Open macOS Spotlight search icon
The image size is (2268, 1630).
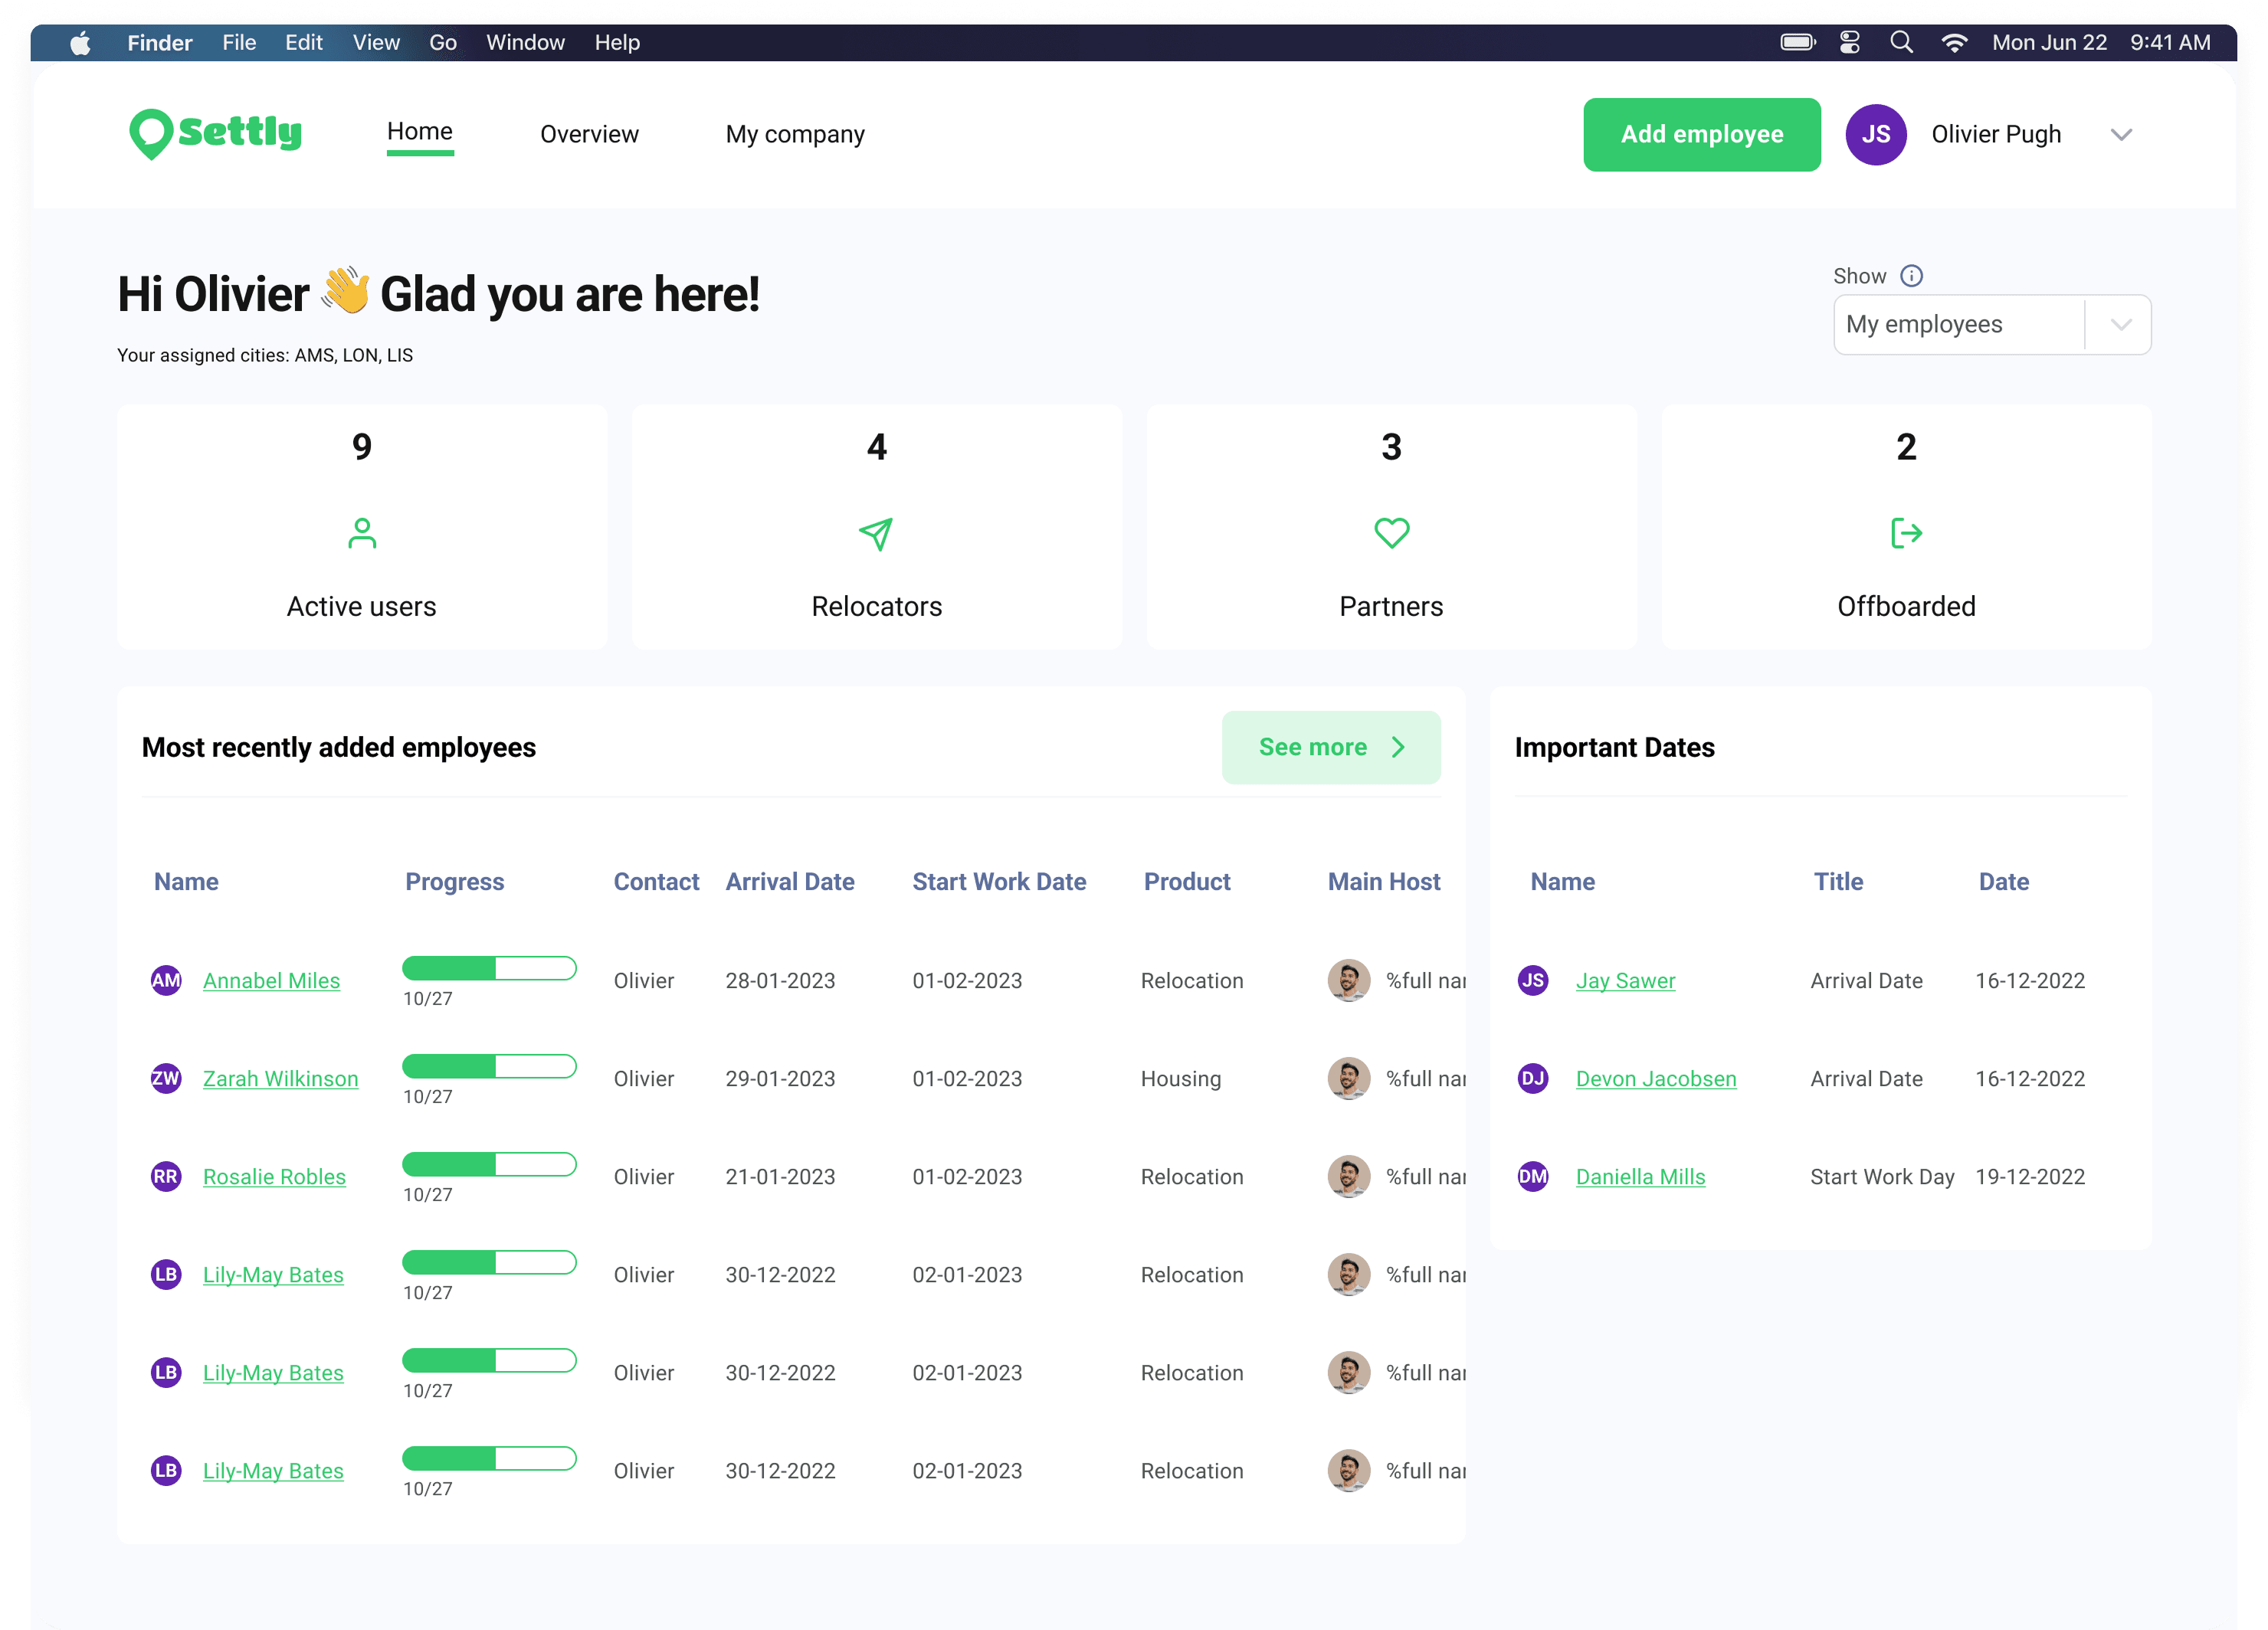point(1901,42)
